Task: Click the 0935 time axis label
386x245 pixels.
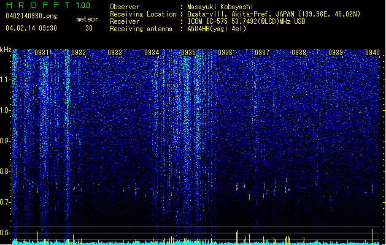Action: point(188,53)
